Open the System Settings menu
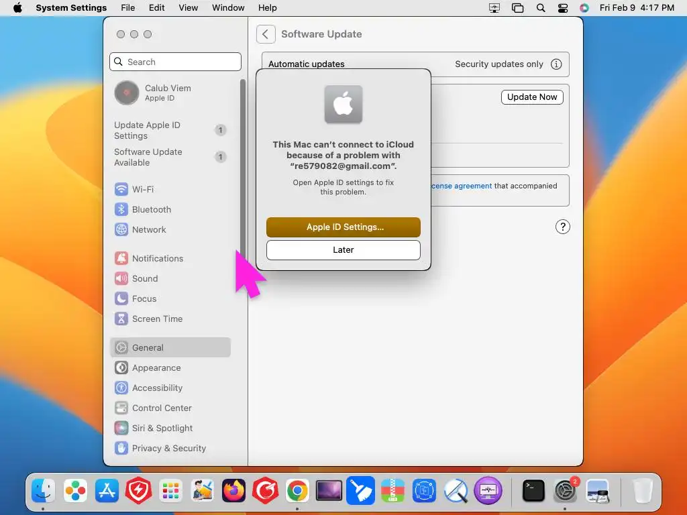 coord(71,8)
